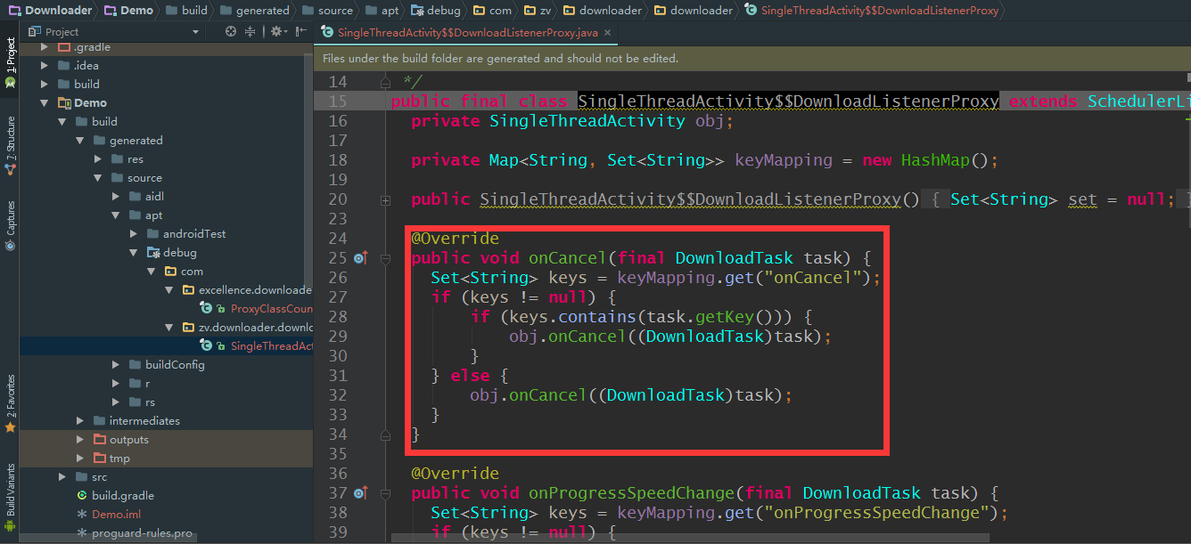Fold the onProgressSpeedChange method at line 37
Screen dimensions: 1191x544
(x=386, y=493)
